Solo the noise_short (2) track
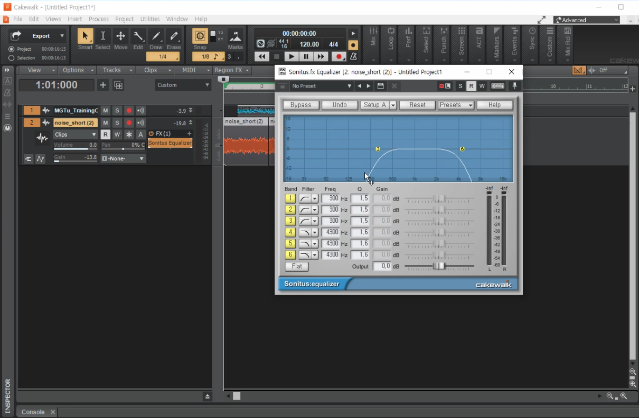 (117, 122)
